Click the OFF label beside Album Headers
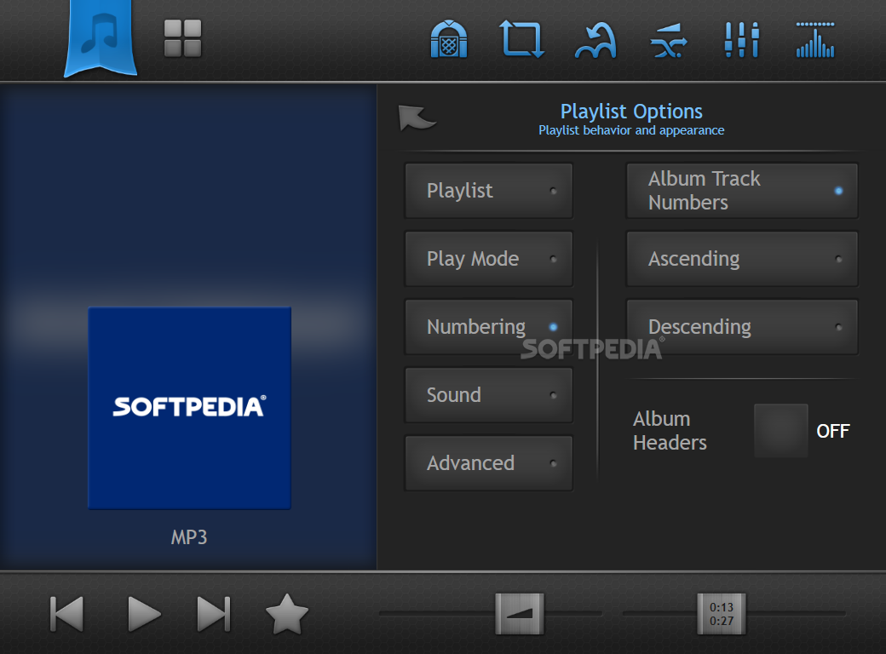Viewport: 886px width, 654px height. pyautogui.click(x=833, y=432)
